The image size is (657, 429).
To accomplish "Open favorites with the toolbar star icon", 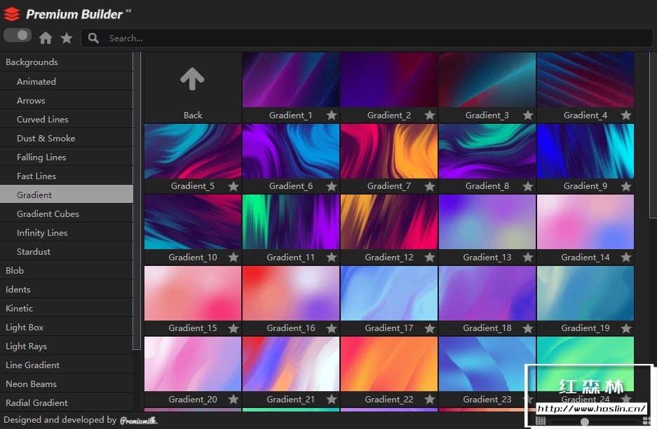I will point(67,38).
